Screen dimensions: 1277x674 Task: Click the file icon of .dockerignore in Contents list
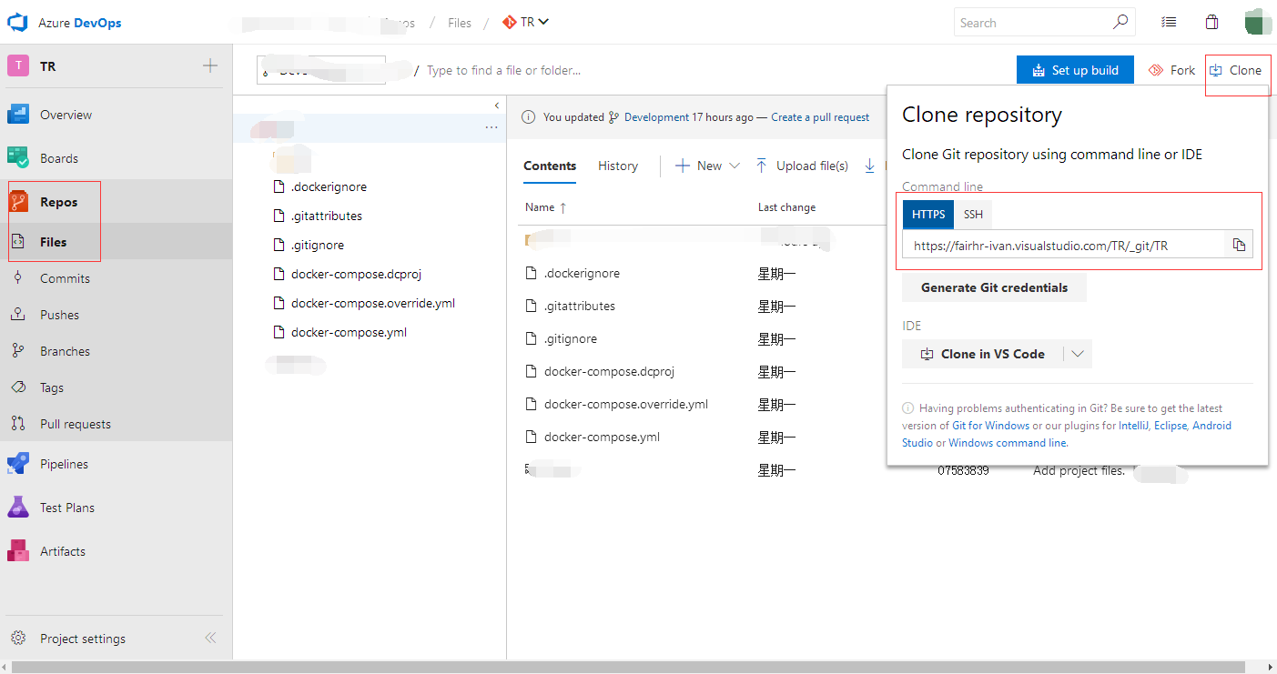coord(532,273)
